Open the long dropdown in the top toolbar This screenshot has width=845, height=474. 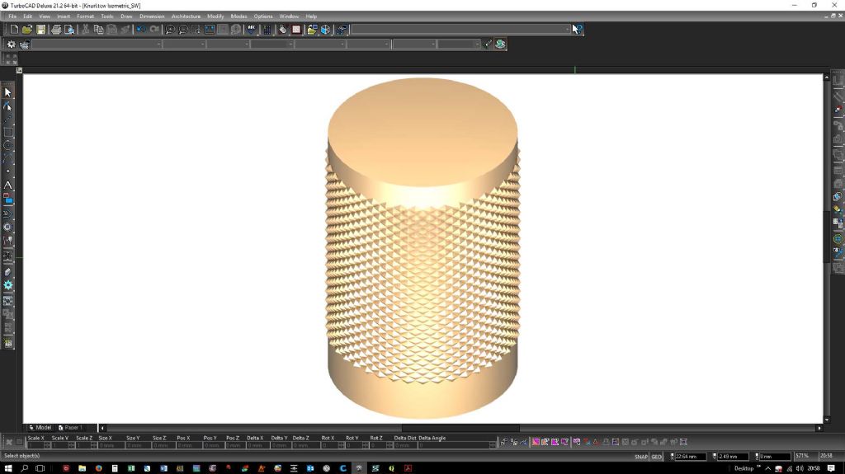tap(568, 30)
